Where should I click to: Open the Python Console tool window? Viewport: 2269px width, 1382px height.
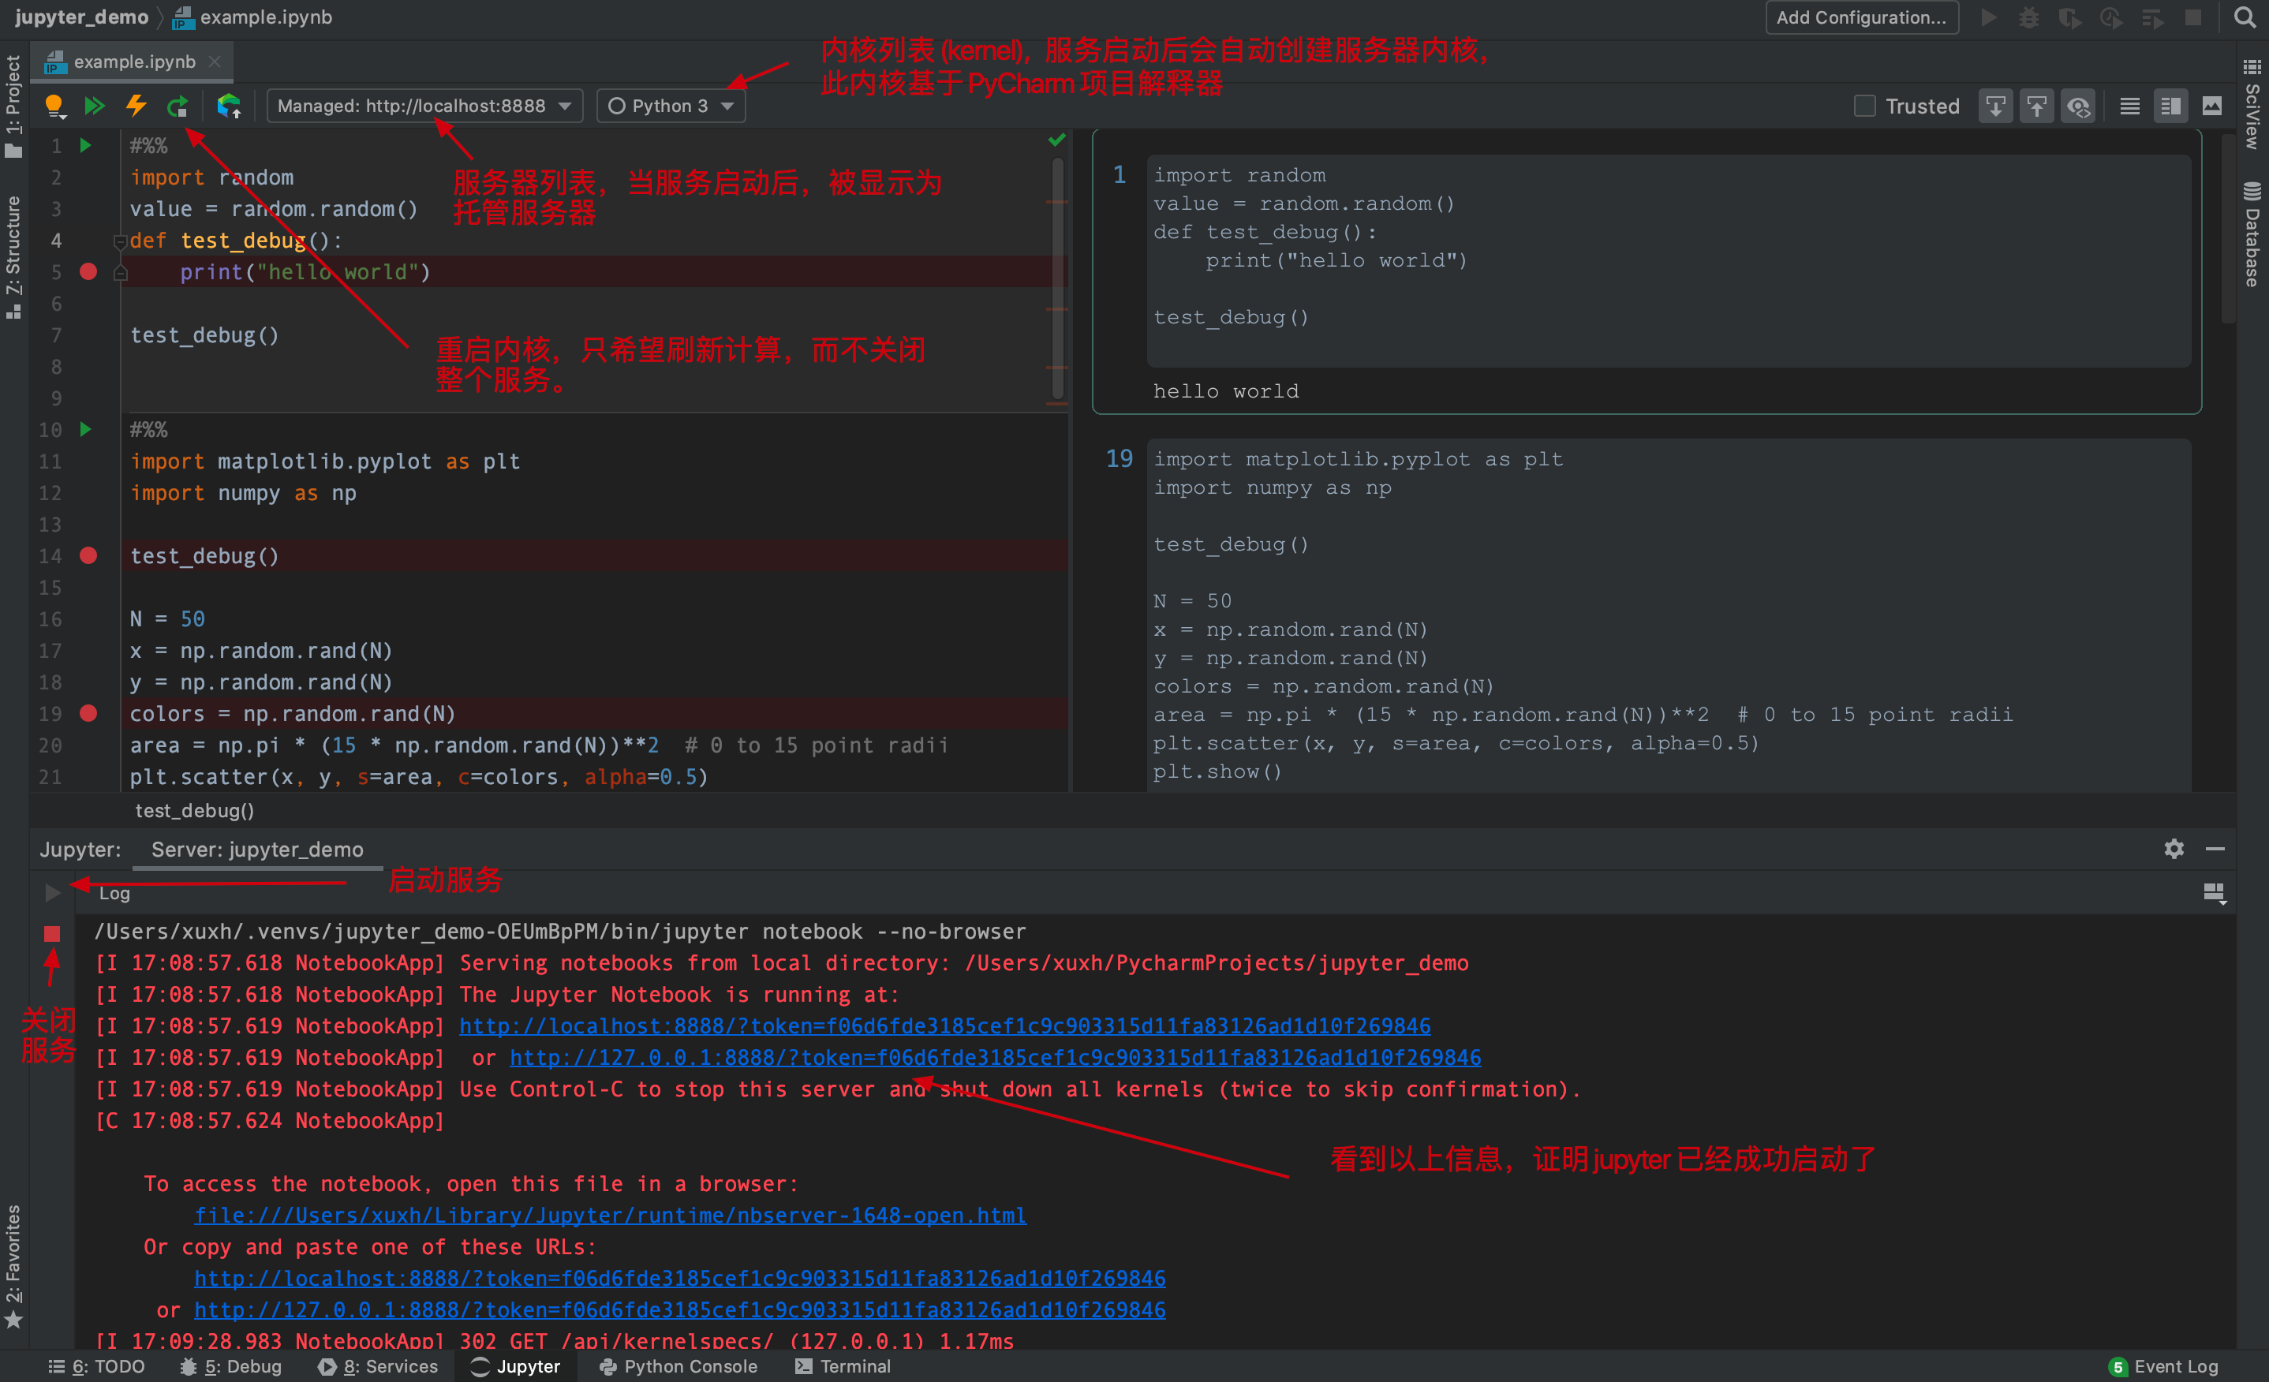coord(678,1366)
